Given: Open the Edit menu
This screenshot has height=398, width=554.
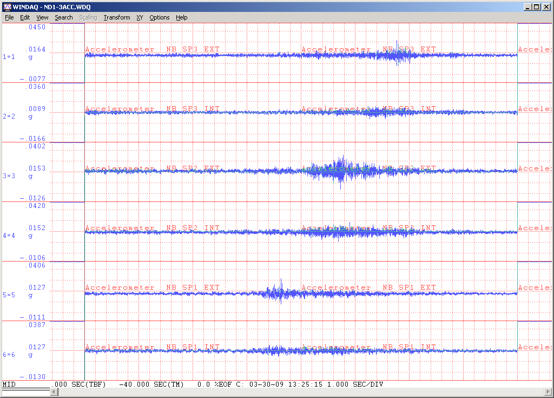Looking at the screenshot, I should tap(25, 17).
